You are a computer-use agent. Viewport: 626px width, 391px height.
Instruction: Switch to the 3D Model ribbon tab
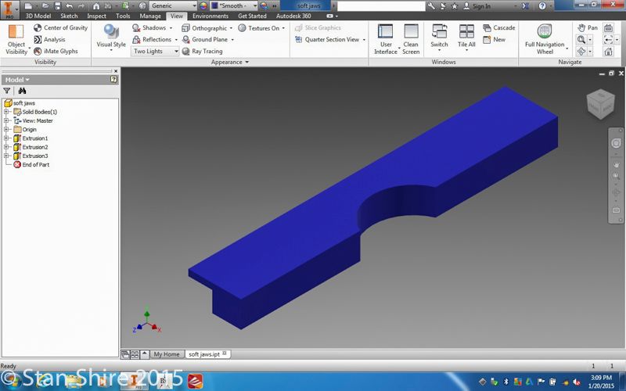point(39,16)
